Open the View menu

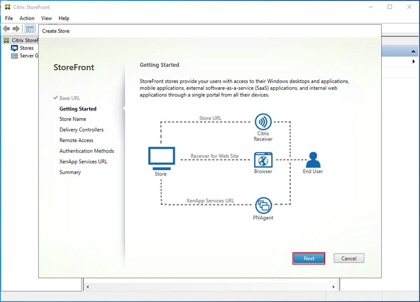pos(46,18)
